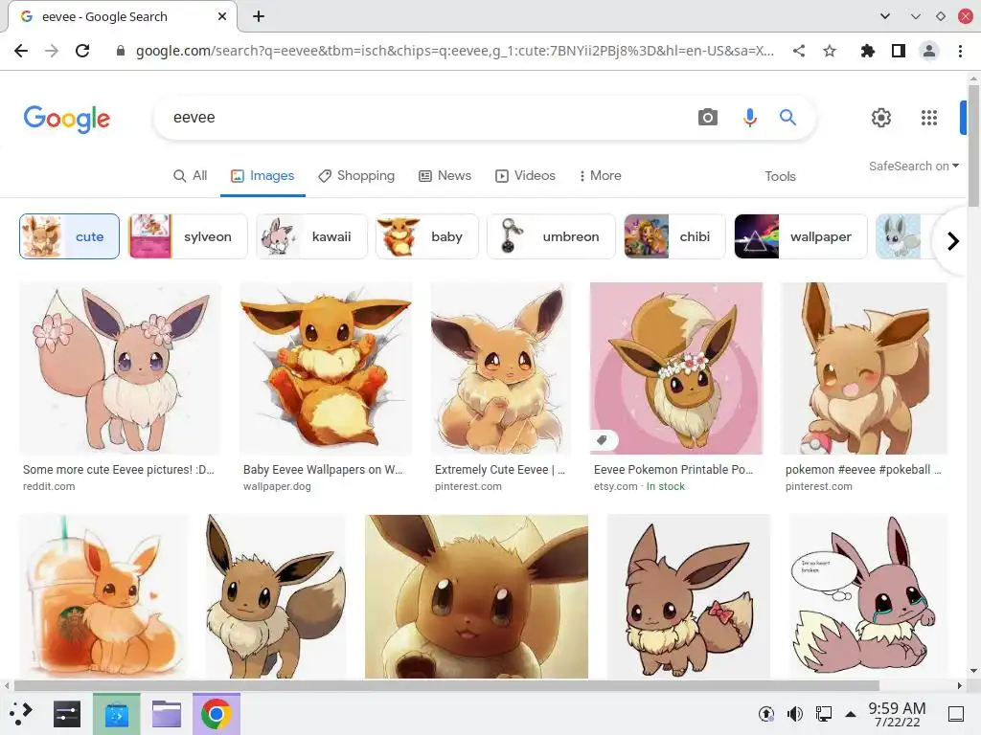
Task: Search by image with camera icon
Action: (708, 117)
